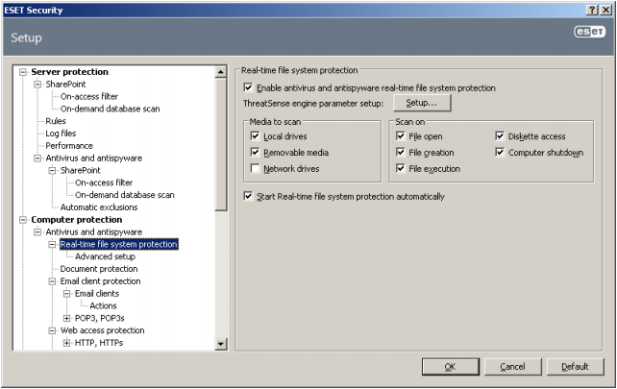
Task: Select On-demand database scan above Automatic exclusions
Action: [x=125, y=195]
